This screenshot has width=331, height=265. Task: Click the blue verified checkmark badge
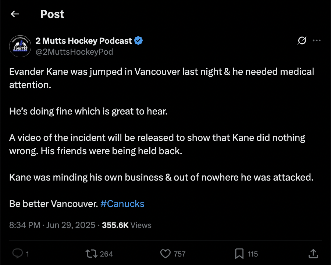click(x=138, y=41)
